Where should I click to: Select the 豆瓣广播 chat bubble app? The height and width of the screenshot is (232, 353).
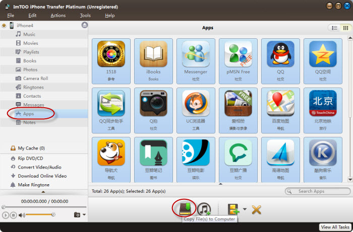pyautogui.click(x=238, y=160)
